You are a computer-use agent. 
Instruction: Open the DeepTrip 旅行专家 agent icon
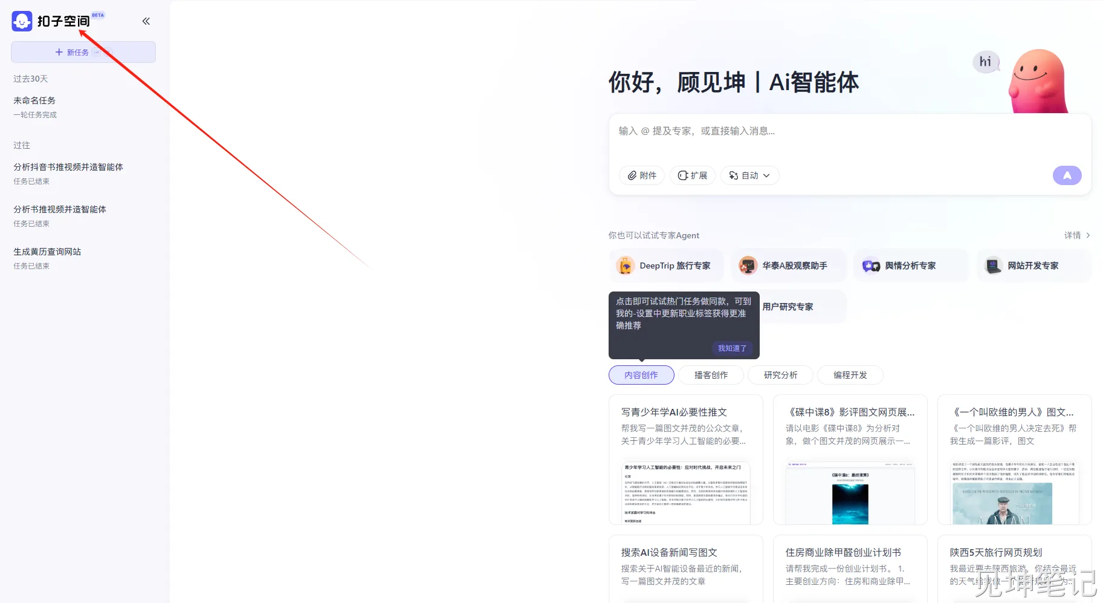tap(625, 266)
